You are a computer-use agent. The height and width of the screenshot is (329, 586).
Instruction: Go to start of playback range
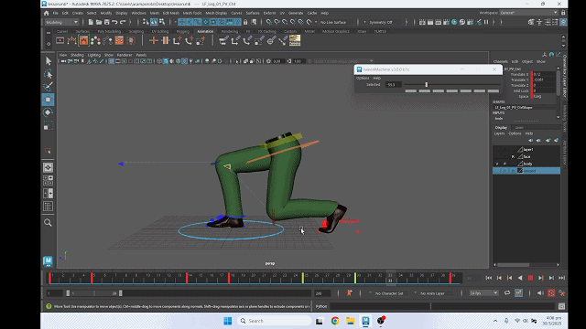click(x=488, y=278)
